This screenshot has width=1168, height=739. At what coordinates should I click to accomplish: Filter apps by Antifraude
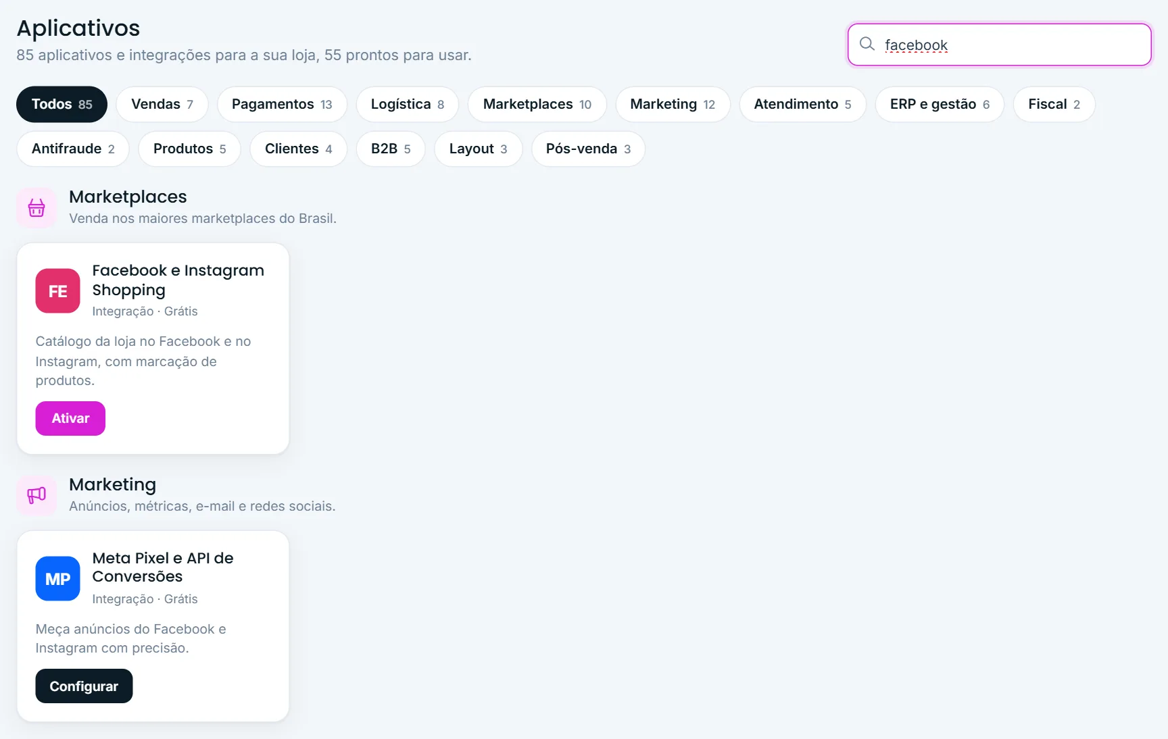pos(73,149)
